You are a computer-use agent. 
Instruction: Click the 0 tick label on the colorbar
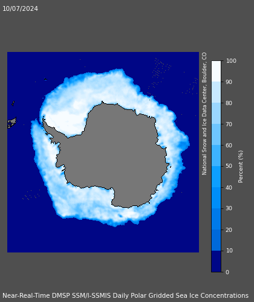pos(227,272)
